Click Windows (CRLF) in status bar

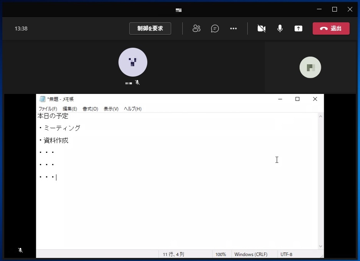coord(251,254)
